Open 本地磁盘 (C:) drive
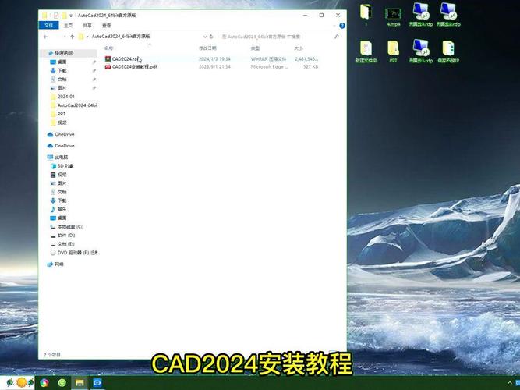Image resolution: width=520 pixels, height=390 pixels. coord(70,226)
